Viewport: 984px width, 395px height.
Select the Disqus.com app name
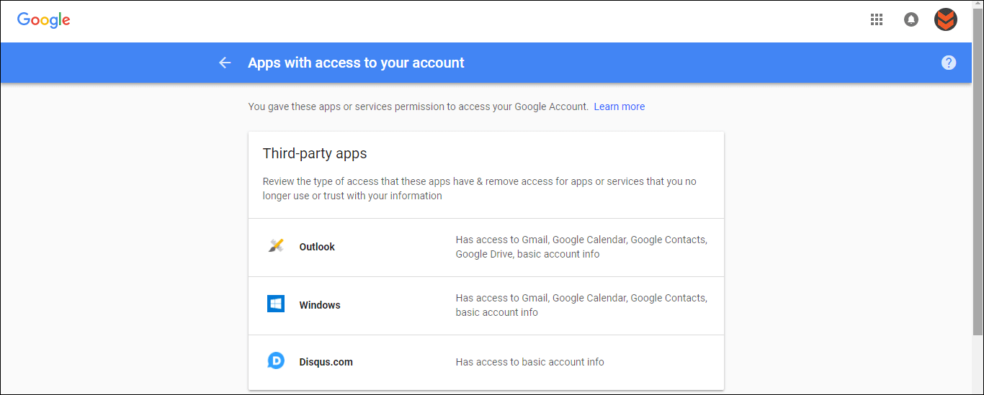pyautogui.click(x=326, y=362)
